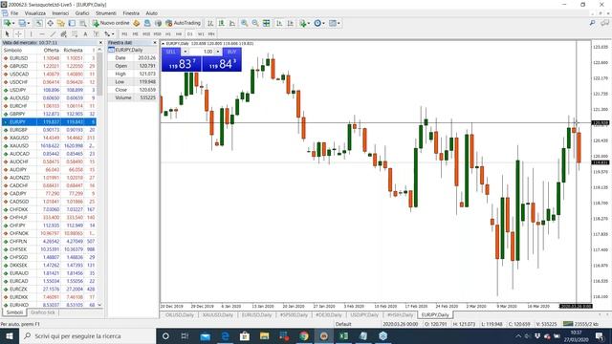The height and width of the screenshot is (344, 612).
Task: Select the vertical line tool
Action: pos(31,34)
